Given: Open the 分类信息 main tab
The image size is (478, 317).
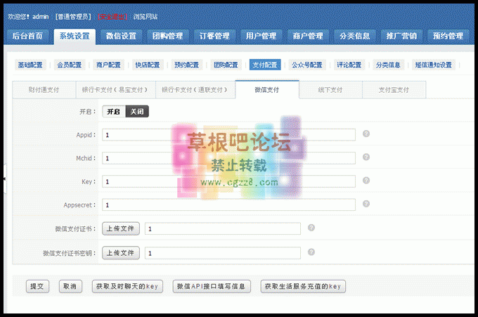Looking at the screenshot, I should click(355, 37).
